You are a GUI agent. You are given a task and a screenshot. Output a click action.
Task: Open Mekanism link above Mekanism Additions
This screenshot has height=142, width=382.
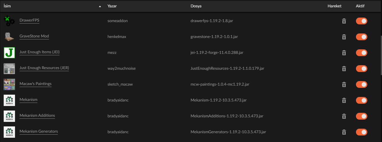click(28, 100)
